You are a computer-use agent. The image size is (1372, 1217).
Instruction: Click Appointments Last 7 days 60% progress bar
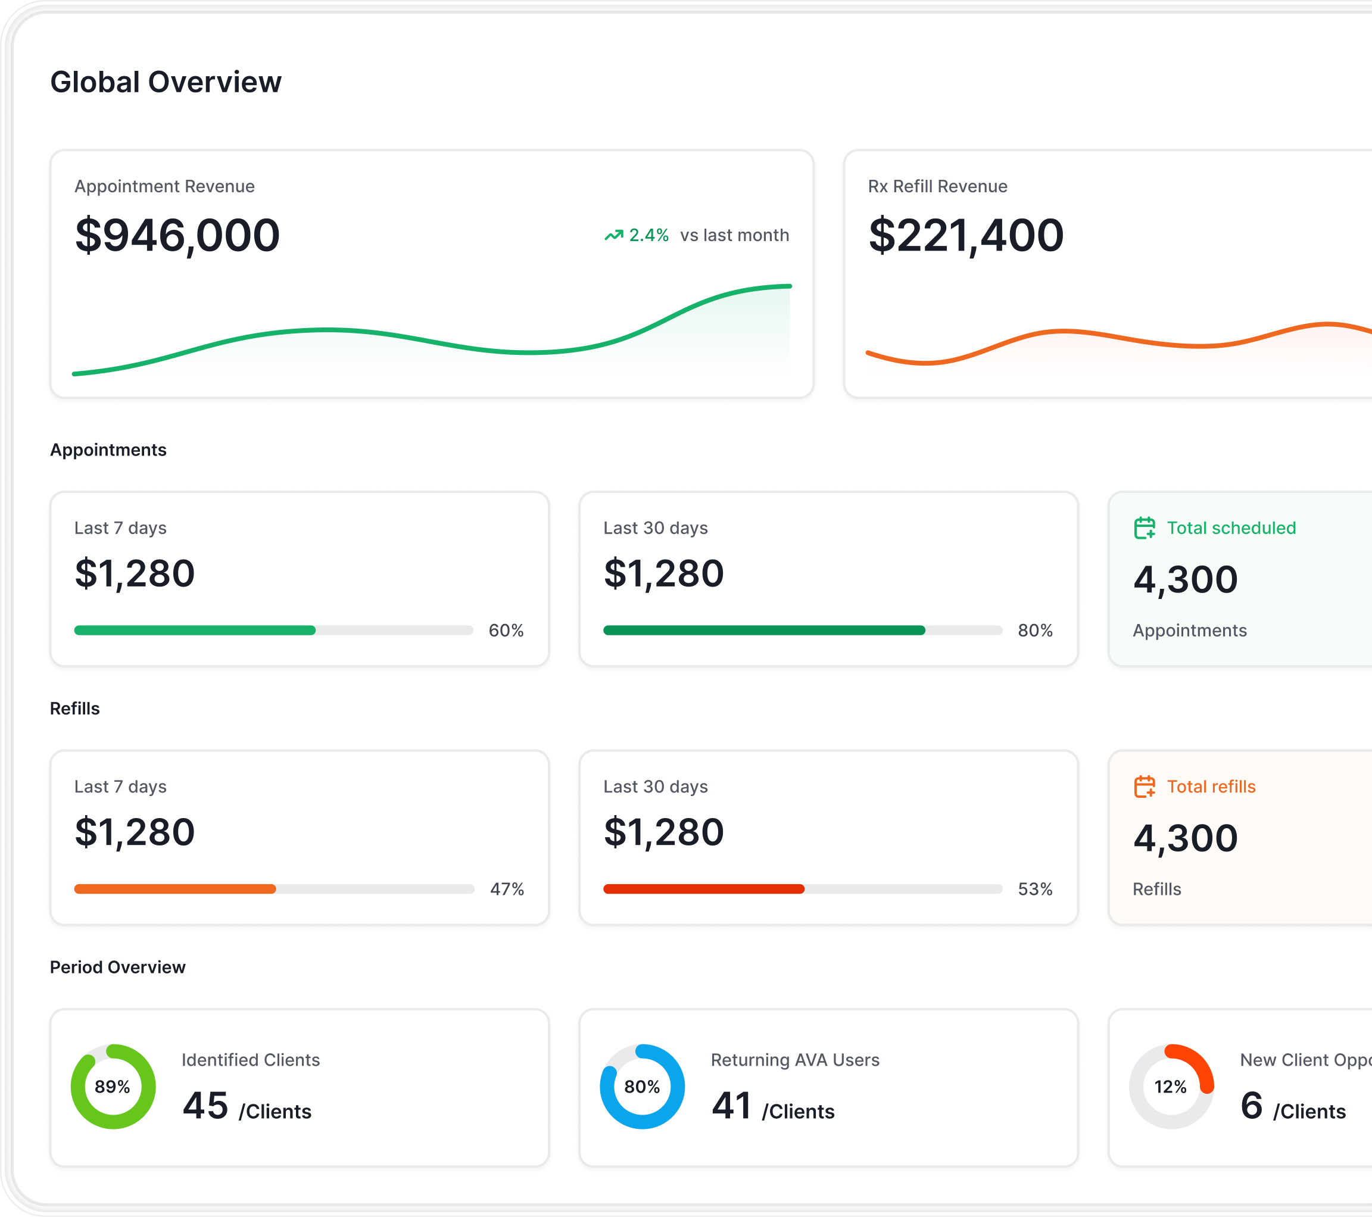coord(274,631)
